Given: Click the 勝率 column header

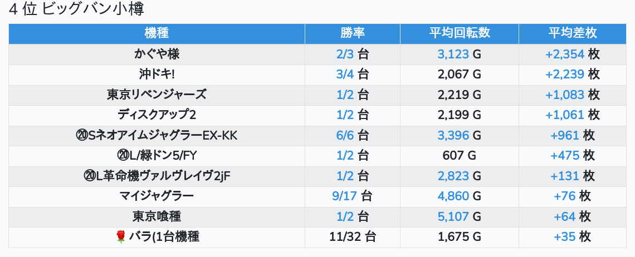Looking at the screenshot, I should tap(352, 33).
